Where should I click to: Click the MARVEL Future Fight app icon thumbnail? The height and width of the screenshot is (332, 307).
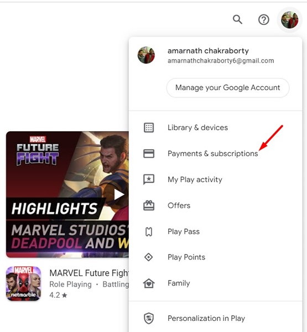coord(23,283)
